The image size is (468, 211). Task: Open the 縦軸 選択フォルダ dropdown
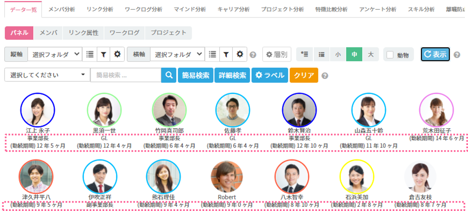click(55, 54)
